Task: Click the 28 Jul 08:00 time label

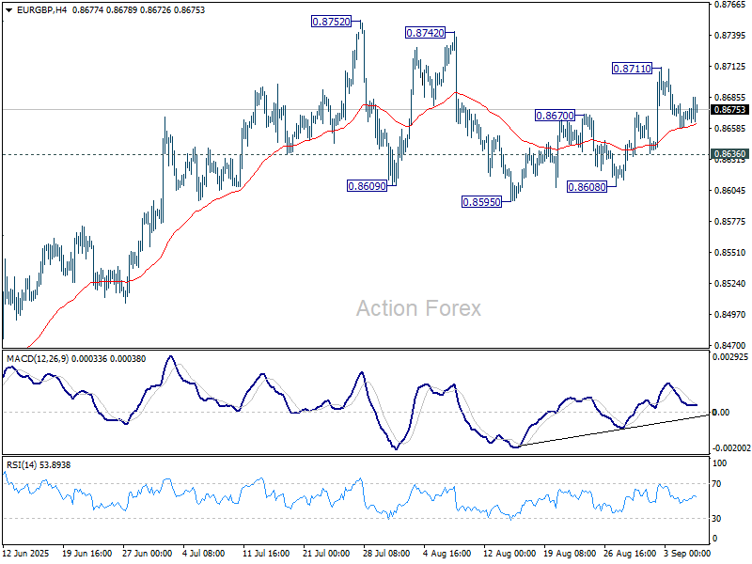Action: point(386,553)
